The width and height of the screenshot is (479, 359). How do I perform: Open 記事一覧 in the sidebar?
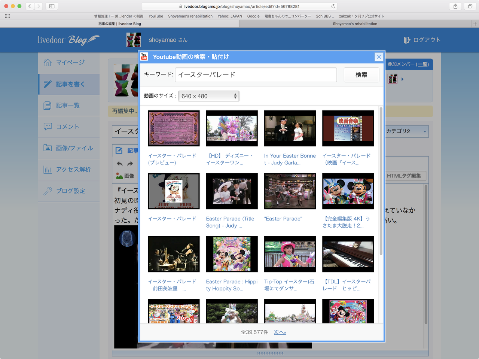pyautogui.click(x=69, y=106)
